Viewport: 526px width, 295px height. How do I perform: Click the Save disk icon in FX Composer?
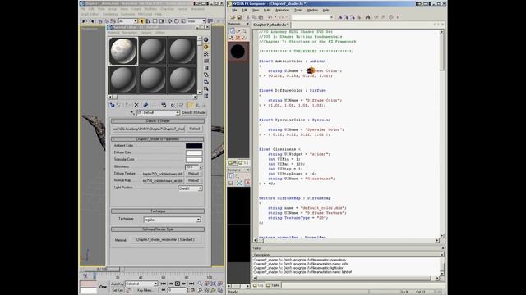pos(239,17)
